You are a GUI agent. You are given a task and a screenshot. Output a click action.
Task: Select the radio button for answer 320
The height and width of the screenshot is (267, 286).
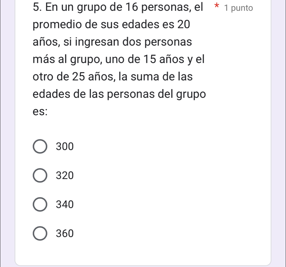coord(40,175)
